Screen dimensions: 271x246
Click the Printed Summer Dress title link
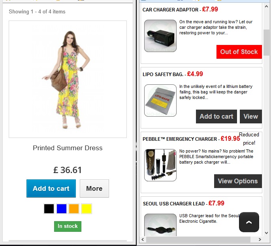coord(68,148)
